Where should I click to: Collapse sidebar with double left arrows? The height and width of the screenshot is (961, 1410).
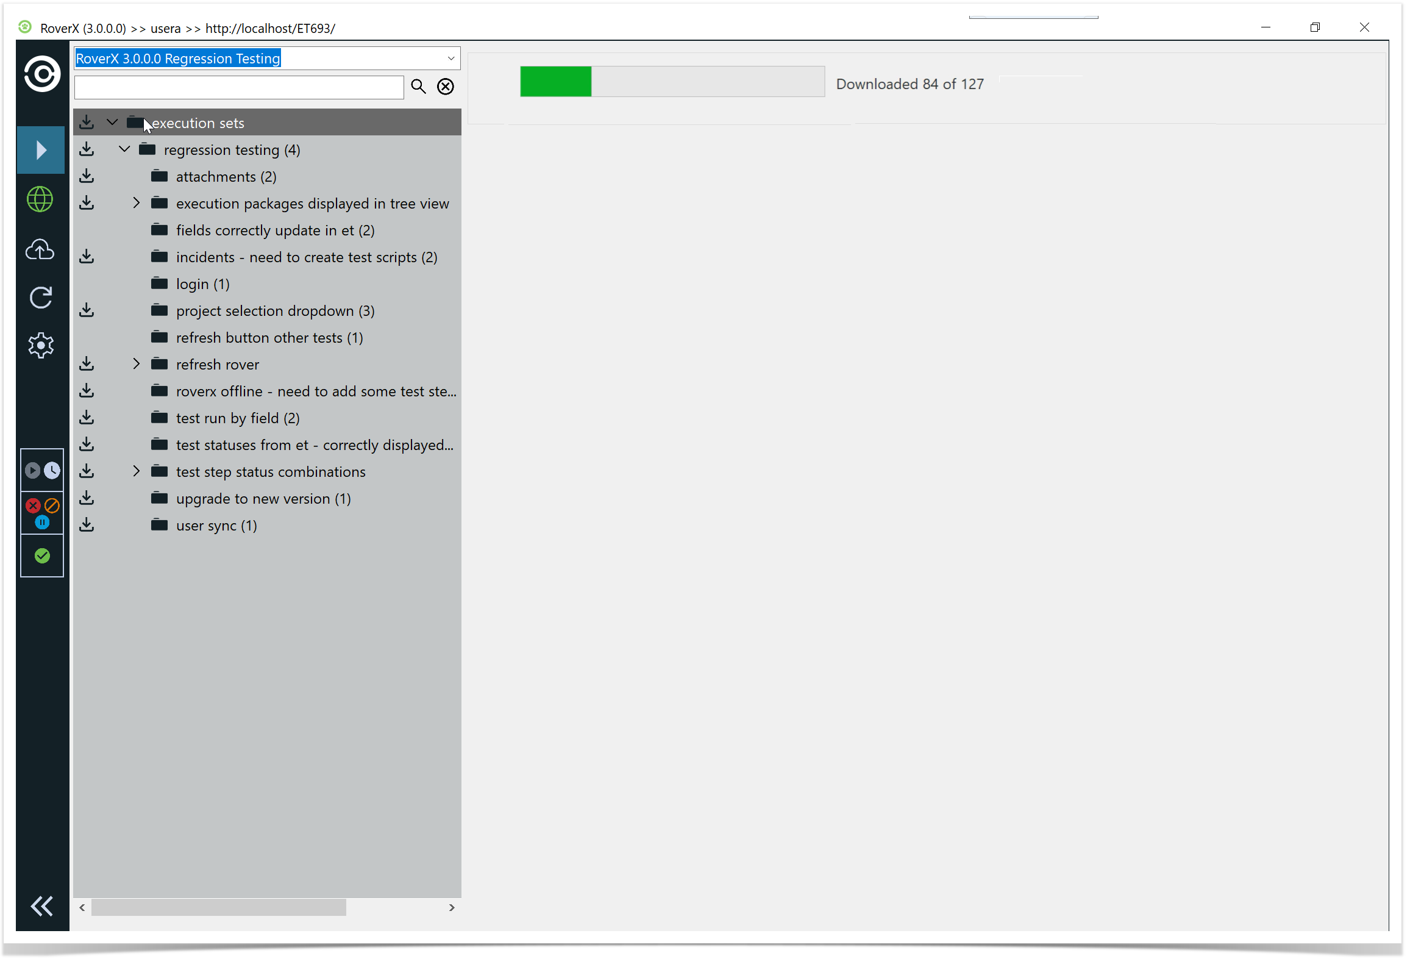coord(41,907)
